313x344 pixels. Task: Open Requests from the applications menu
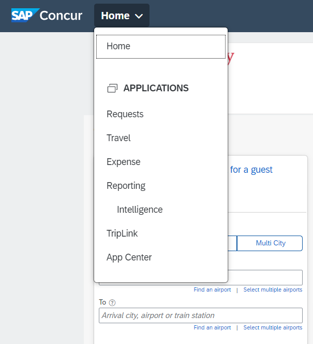point(125,114)
